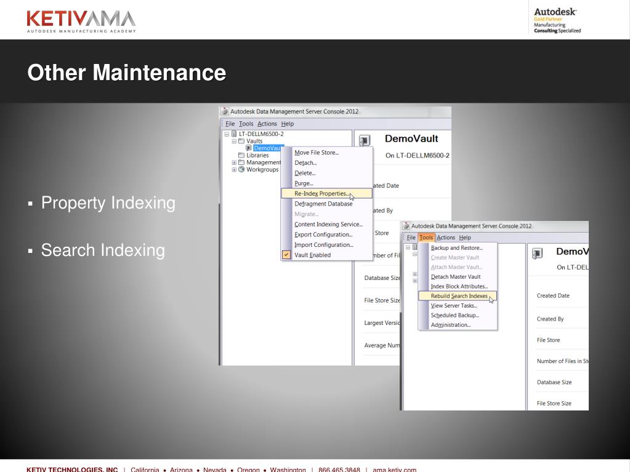
Task: Toggle the Vault Enabled checkmark
Action: pos(286,255)
